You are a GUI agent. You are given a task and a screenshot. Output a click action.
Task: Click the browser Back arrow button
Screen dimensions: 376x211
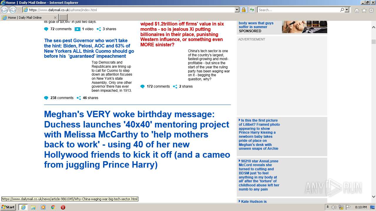[x=5, y=10]
